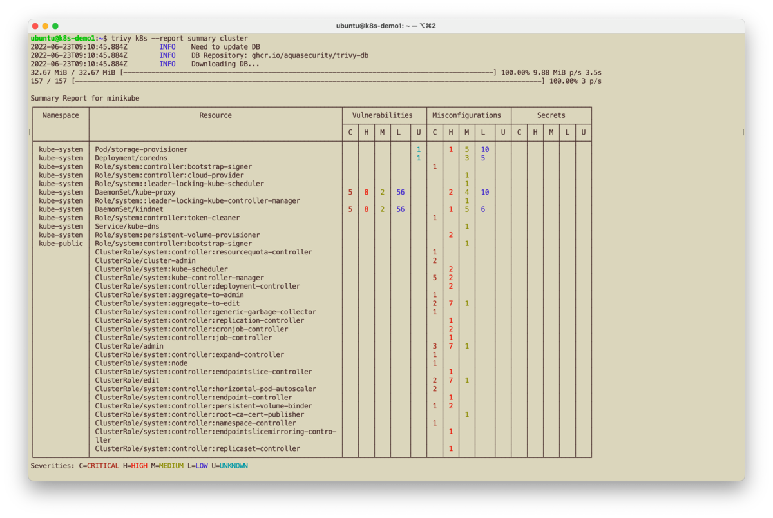Screen dimensions: 773x518
Task: Click 'ClusterRole/system:controller:horizontal-pod-autoscaler' row
Action: tap(205, 388)
